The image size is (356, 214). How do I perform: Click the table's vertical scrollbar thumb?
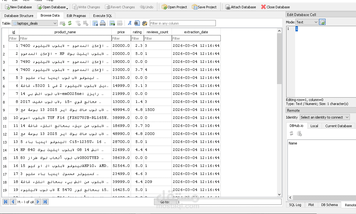pos(279,59)
